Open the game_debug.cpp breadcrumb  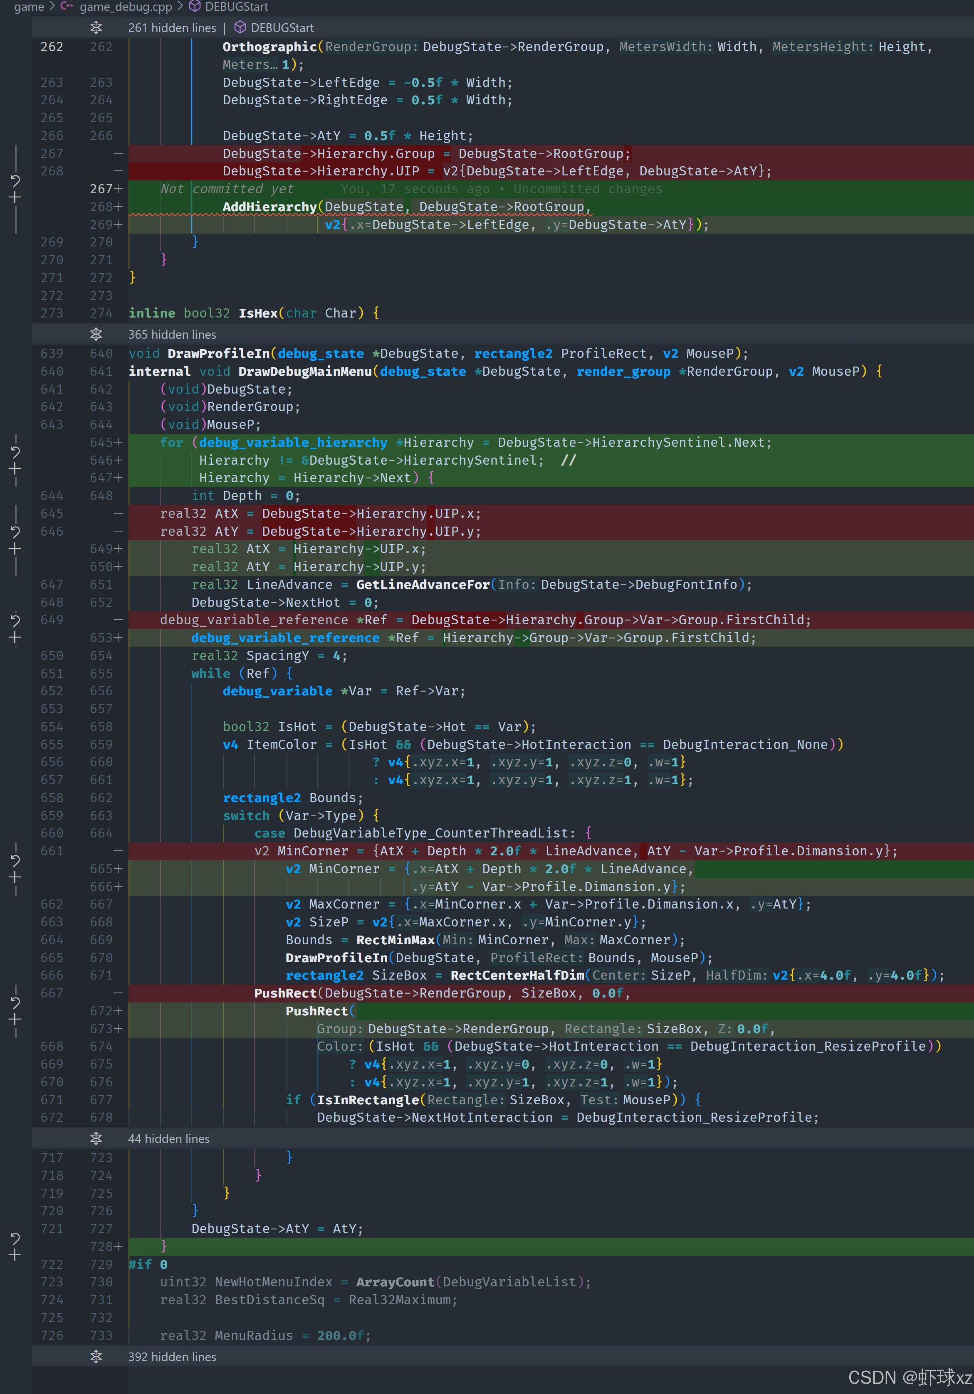click(x=126, y=7)
